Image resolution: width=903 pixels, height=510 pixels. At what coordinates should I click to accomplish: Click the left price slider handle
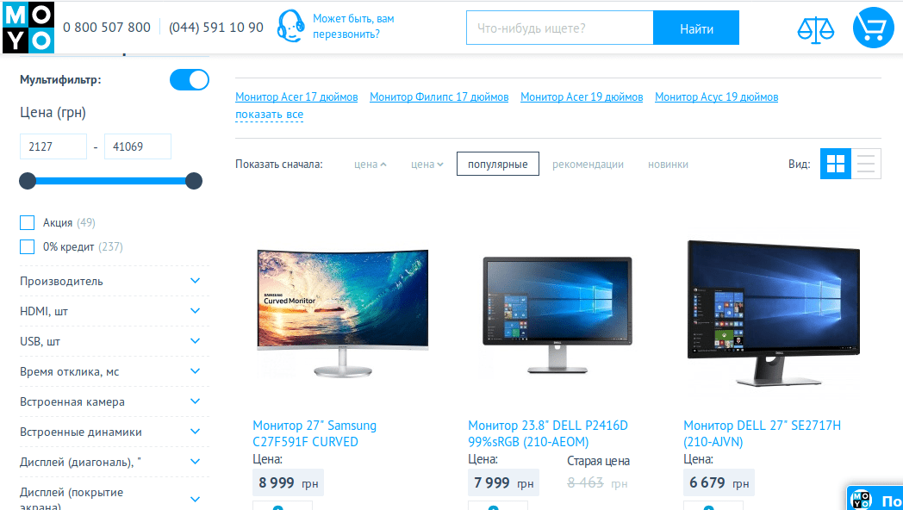28,181
